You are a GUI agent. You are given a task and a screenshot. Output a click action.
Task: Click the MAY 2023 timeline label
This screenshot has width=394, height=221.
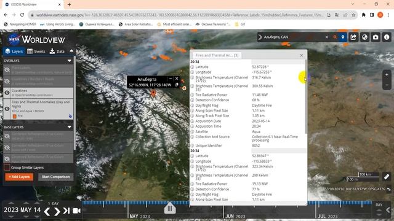coord(140,216)
